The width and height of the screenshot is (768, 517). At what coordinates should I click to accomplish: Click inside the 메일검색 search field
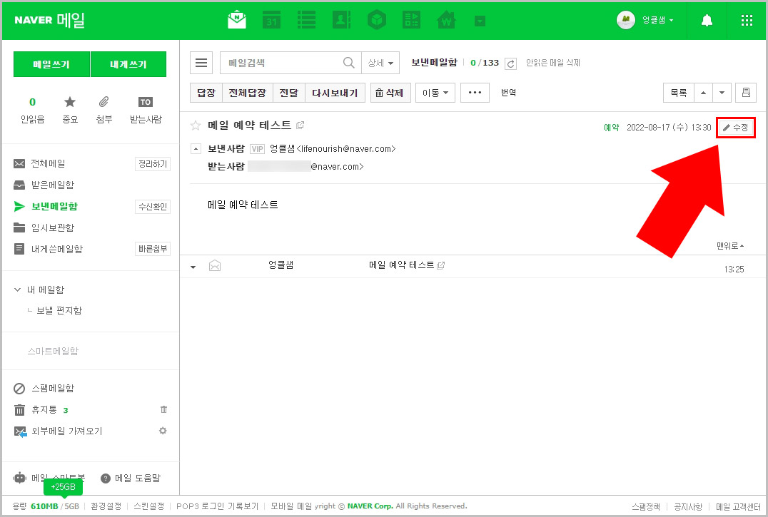[x=286, y=63]
